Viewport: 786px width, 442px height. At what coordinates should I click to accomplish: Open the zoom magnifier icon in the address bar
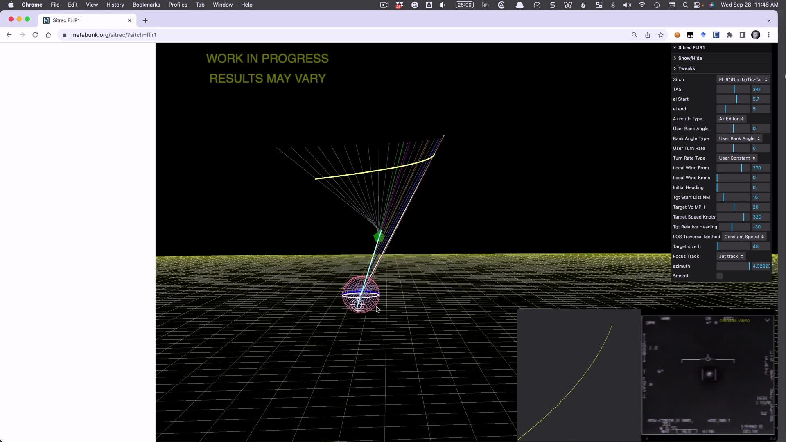pyautogui.click(x=635, y=35)
